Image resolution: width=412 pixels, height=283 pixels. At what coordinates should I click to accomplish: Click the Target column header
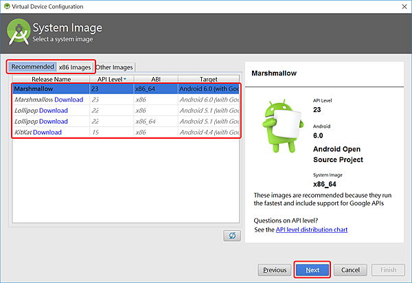[x=209, y=79]
